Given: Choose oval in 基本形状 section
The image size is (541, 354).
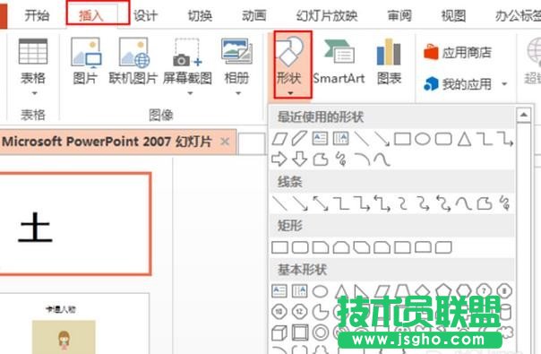Looking at the screenshot, I should pos(320,291).
